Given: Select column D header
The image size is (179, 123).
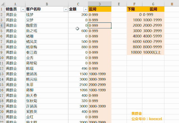Looking at the screenshot, I should [100, 4].
